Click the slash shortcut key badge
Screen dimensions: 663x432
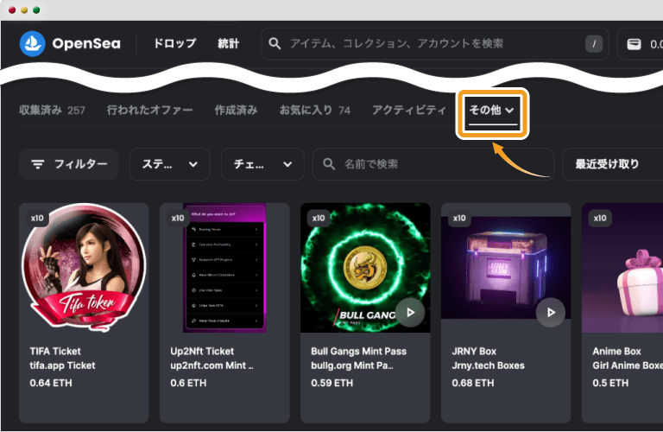pyautogui.click(x=594, y=43)
